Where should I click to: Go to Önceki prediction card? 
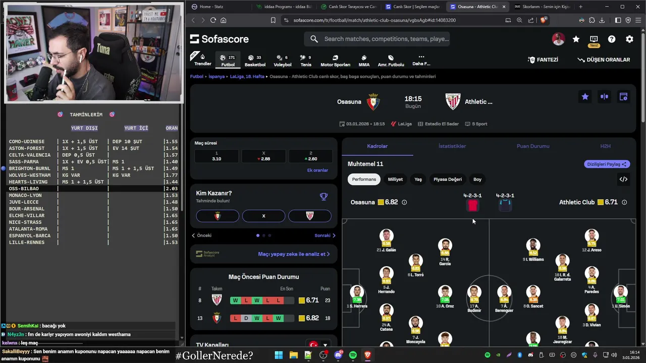(201, 235)
